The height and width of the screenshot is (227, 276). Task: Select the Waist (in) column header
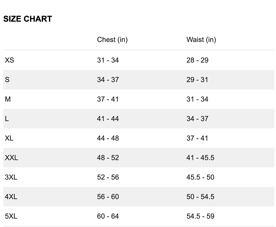[x=201, y=40]
